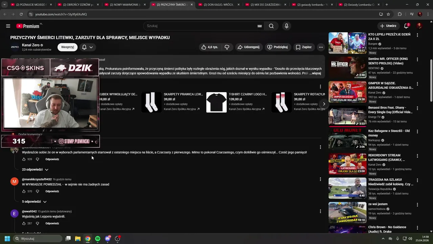The image size is (433, 244).
Task: Like the comment with 939 likes
Action: [x=24, y=159]
